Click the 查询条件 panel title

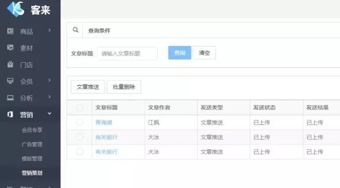point(99,31)
